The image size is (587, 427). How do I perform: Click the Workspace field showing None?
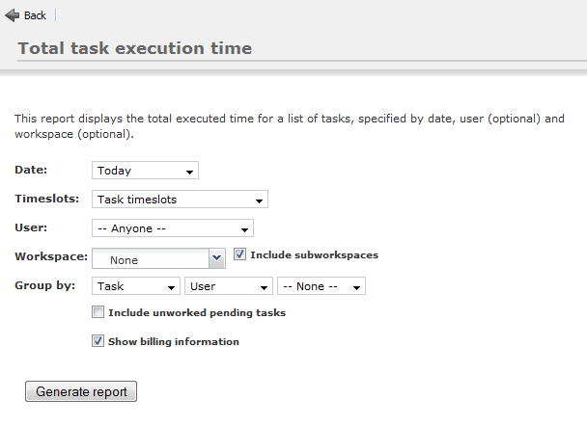click(151, 258)
